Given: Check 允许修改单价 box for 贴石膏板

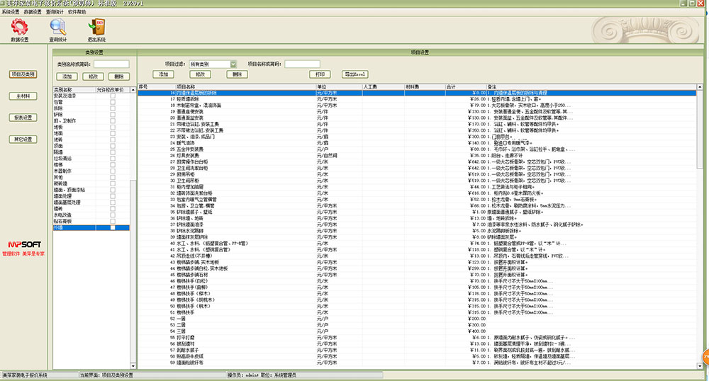Looking at the screenshot, I should [x=112, y=222].
